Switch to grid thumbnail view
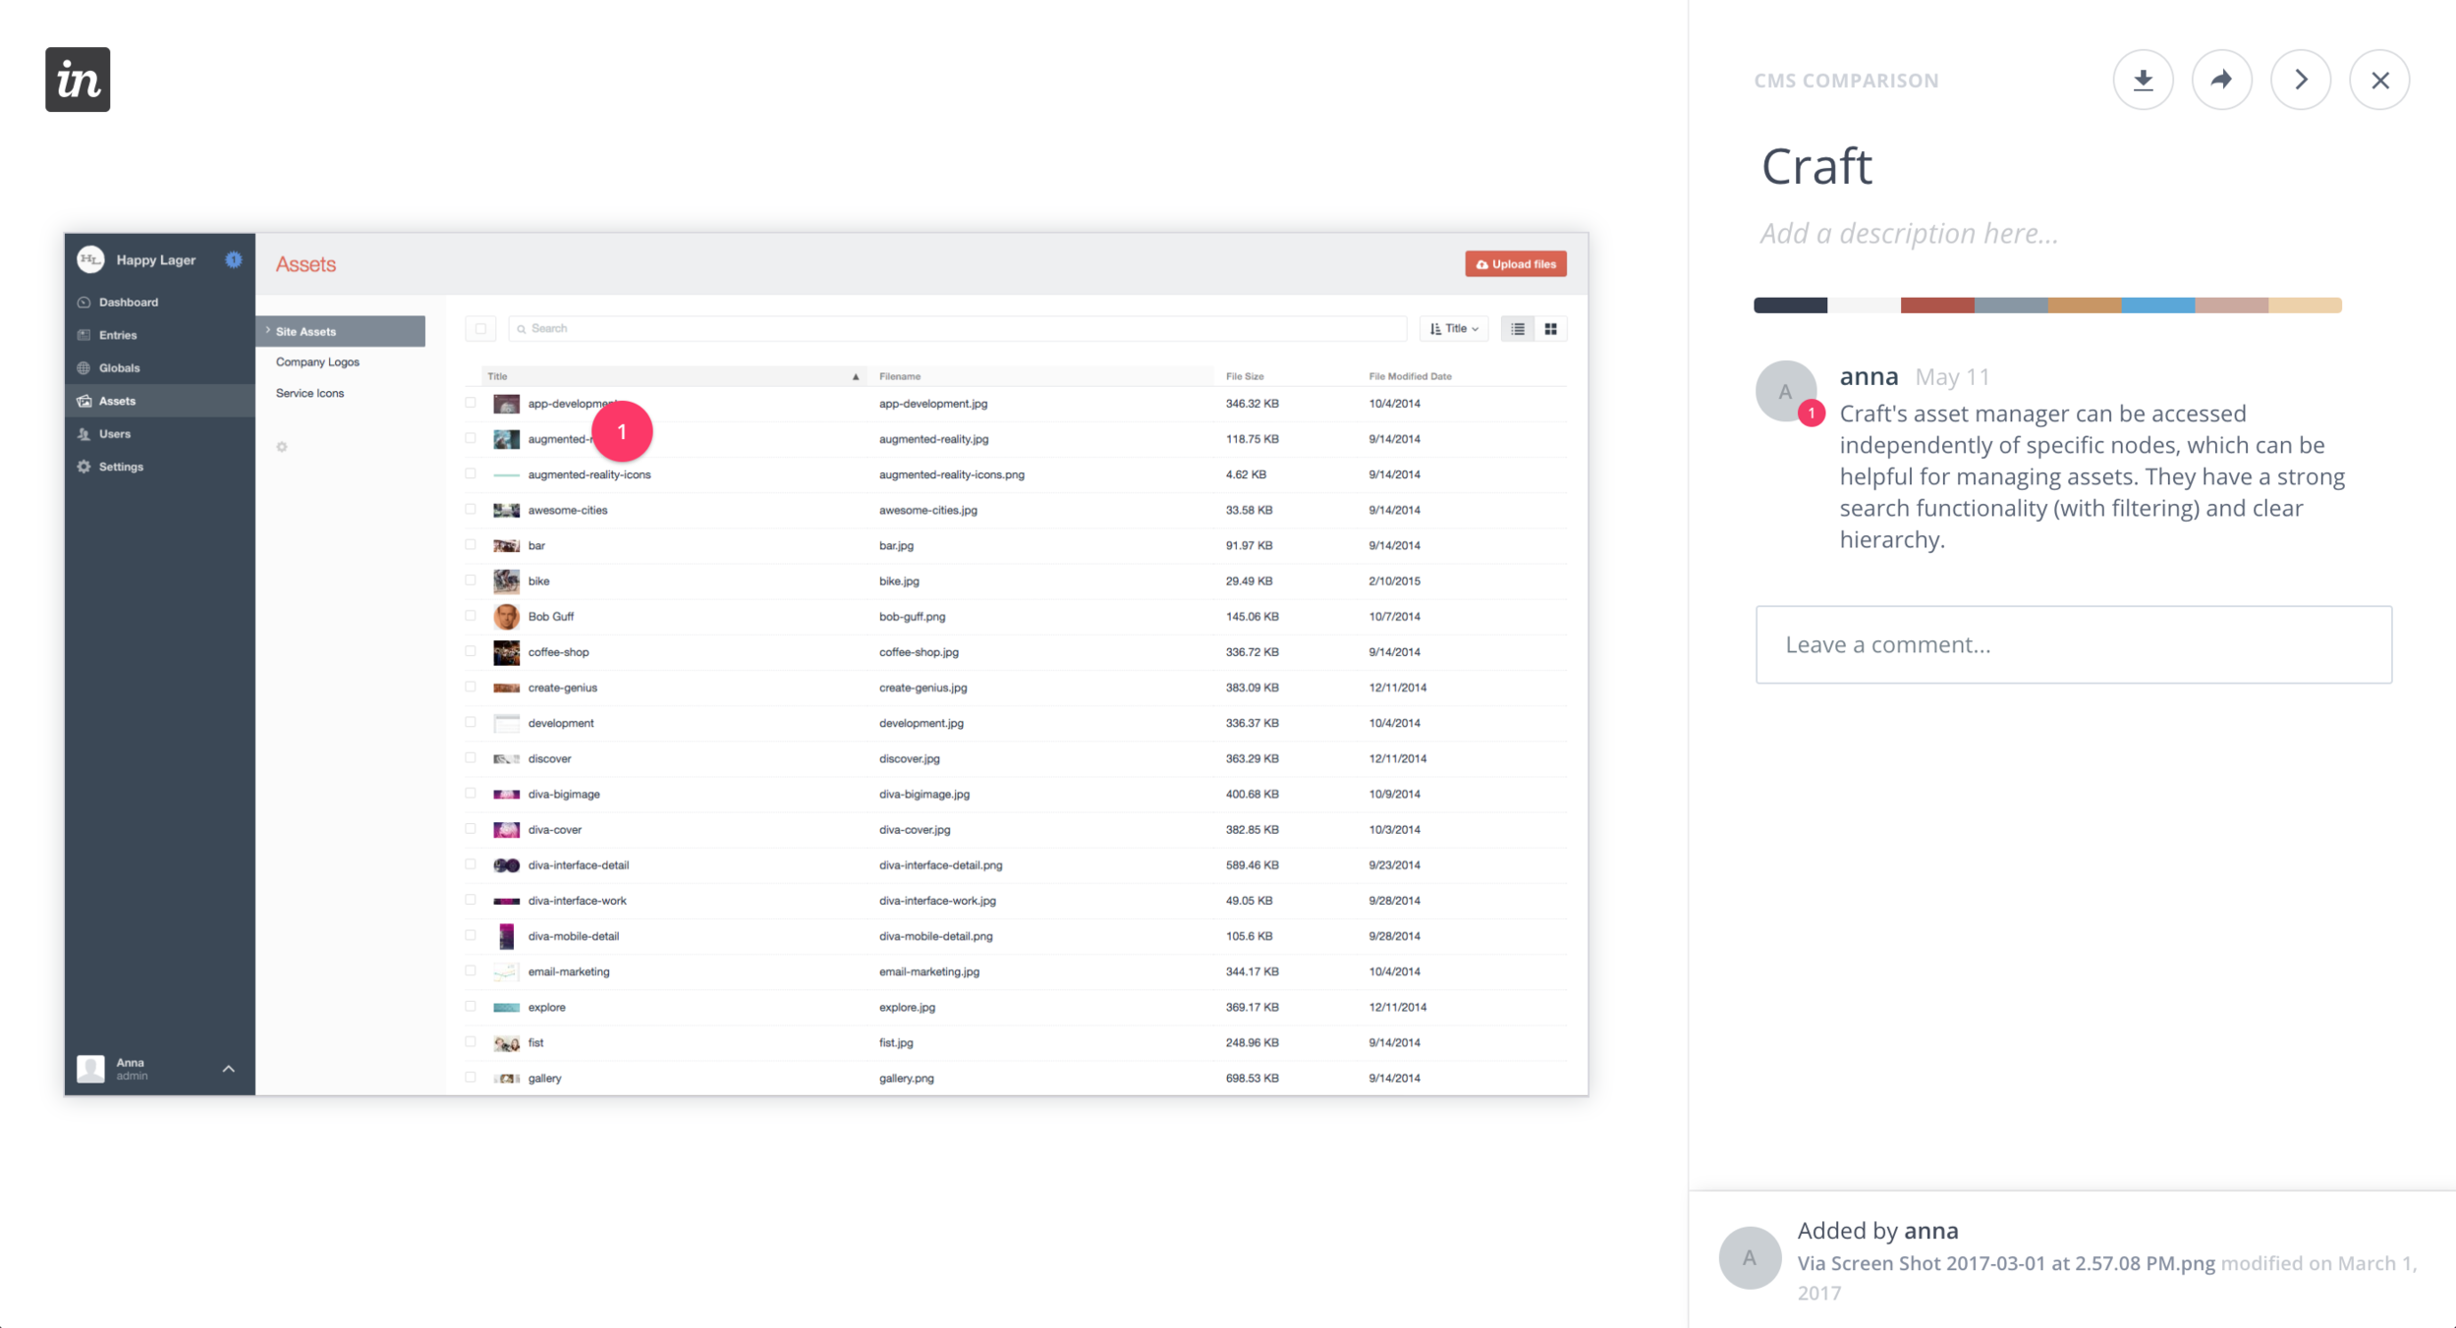Image resolution: width=2456 pixels, height=1328 pixels. (1550, 329)
